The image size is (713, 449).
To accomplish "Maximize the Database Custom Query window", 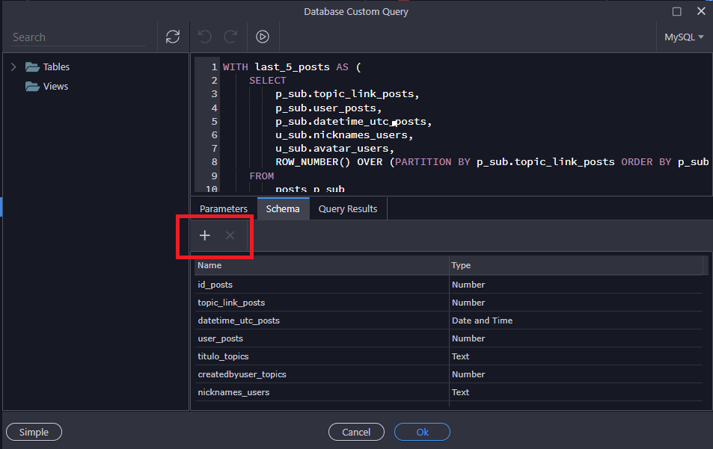I will tap(676, 11).
